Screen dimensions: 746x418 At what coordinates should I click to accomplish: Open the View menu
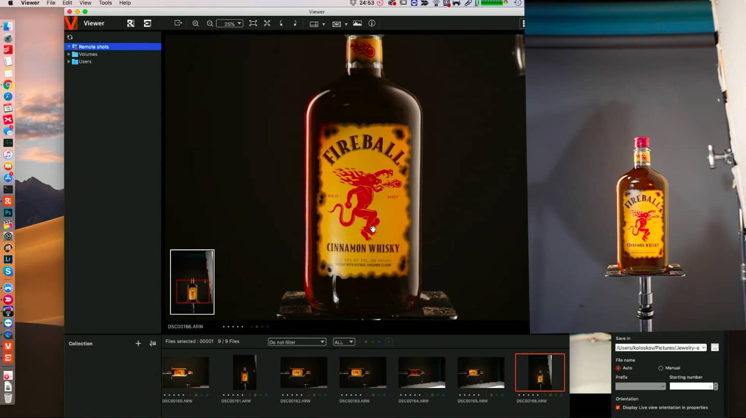(85, 3)
